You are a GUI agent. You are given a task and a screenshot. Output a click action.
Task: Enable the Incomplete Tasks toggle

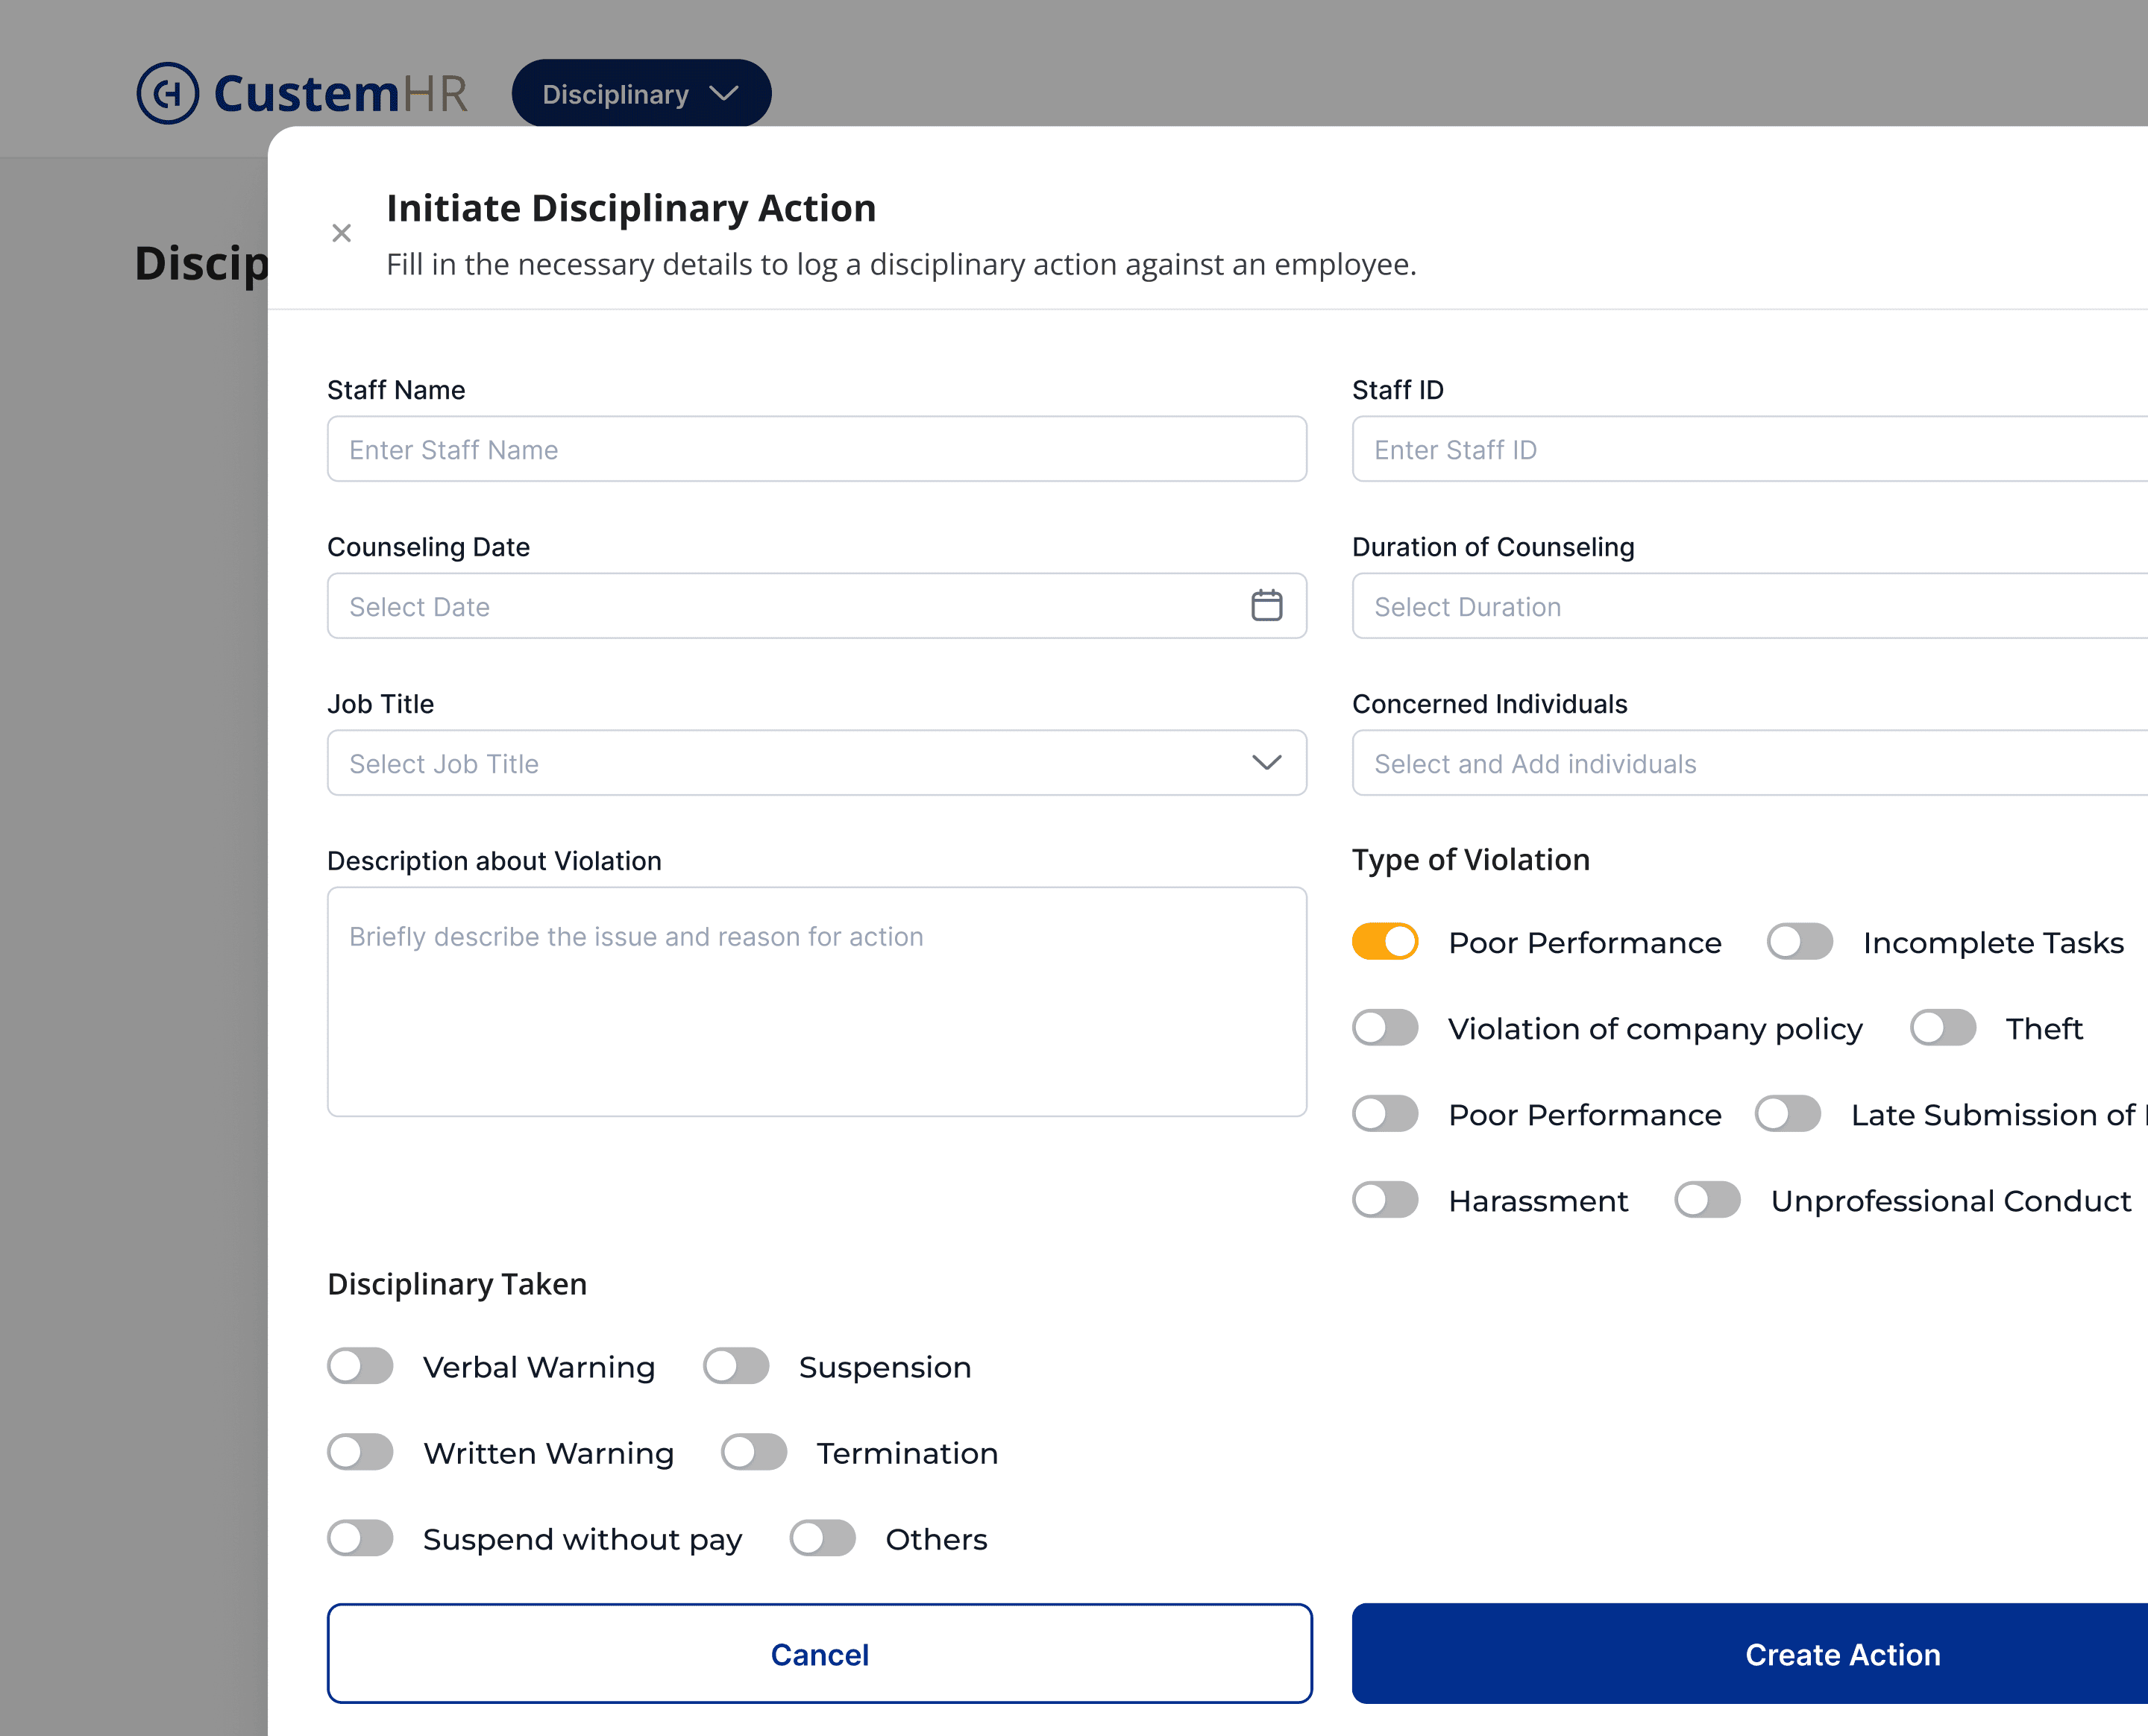coord(1799,942)
